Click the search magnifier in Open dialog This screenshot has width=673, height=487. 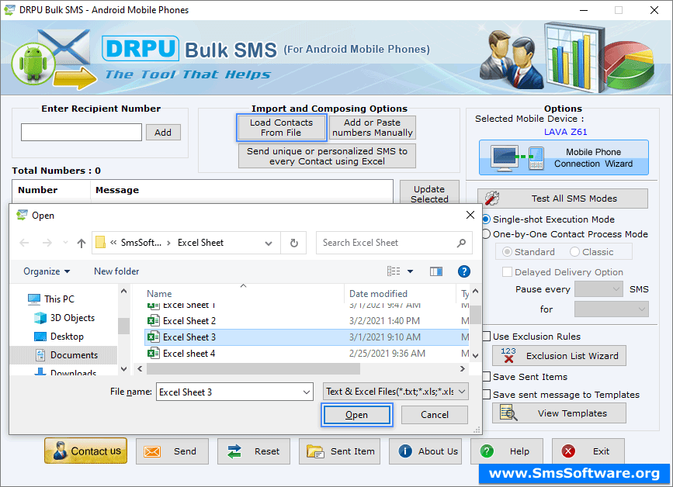(x=461, y=243)
